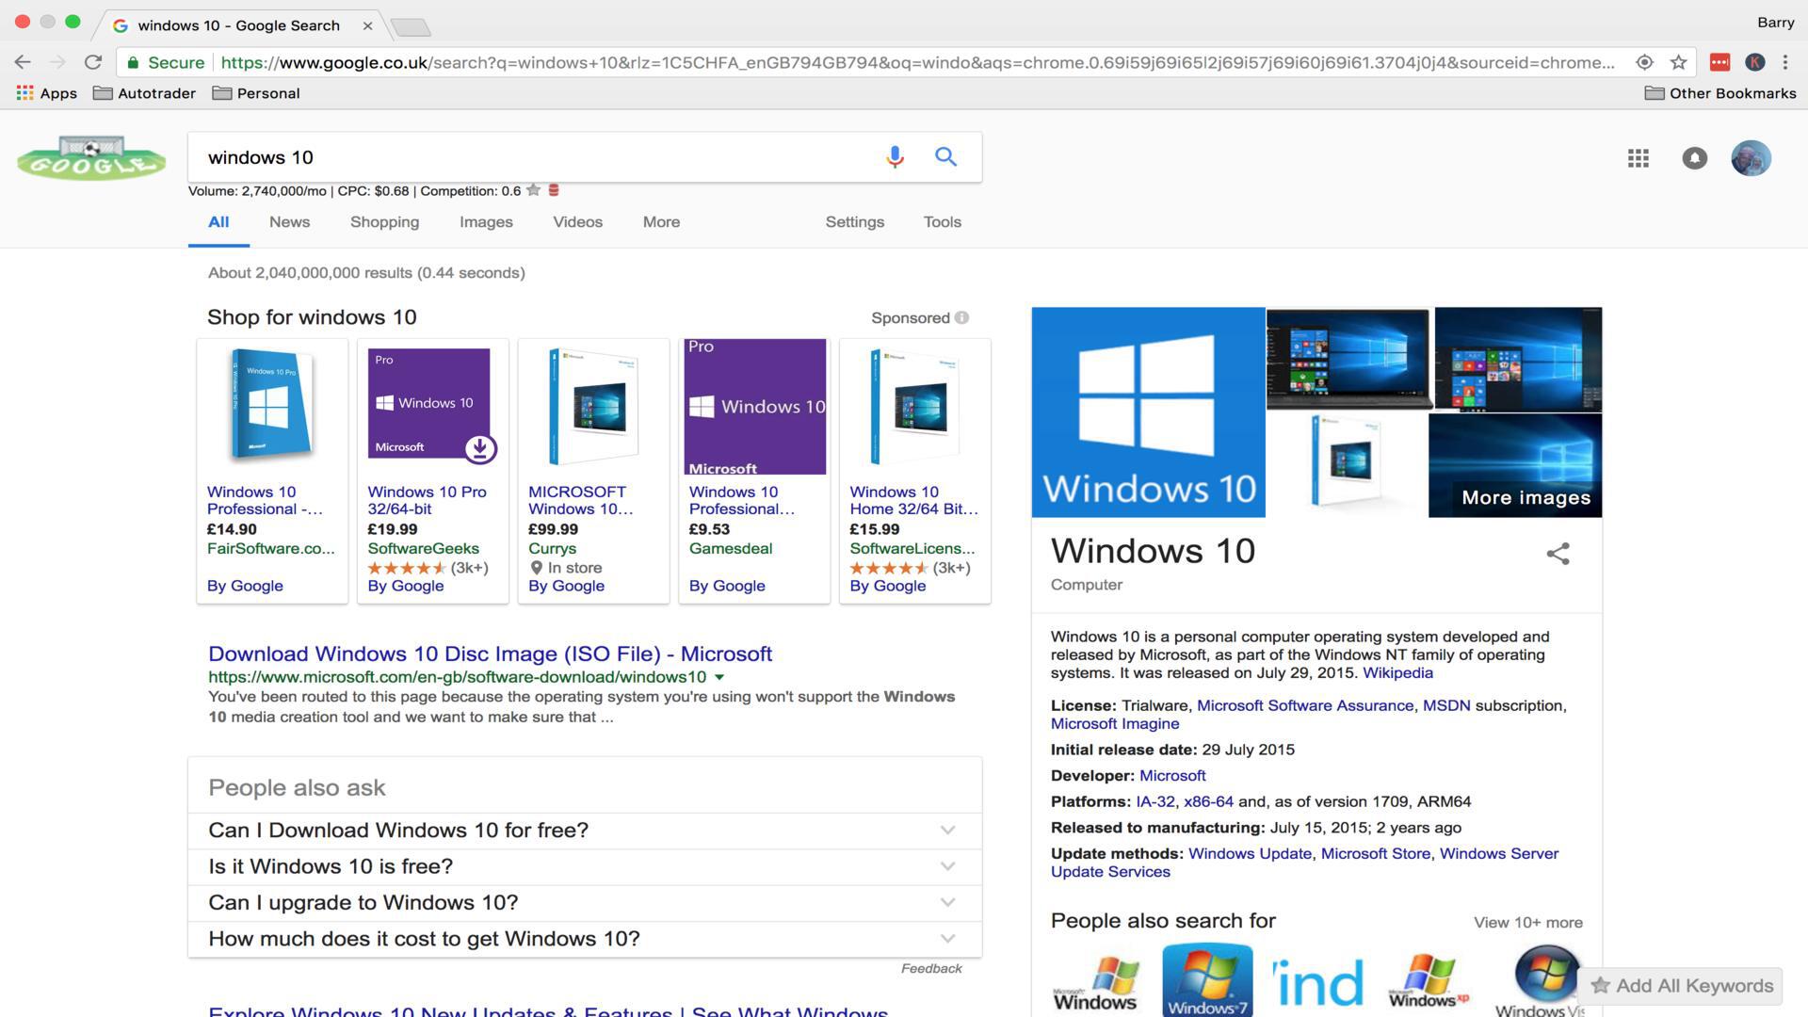
Task: Open the Microsoft Store link
Action: (x=1375, y=853)
